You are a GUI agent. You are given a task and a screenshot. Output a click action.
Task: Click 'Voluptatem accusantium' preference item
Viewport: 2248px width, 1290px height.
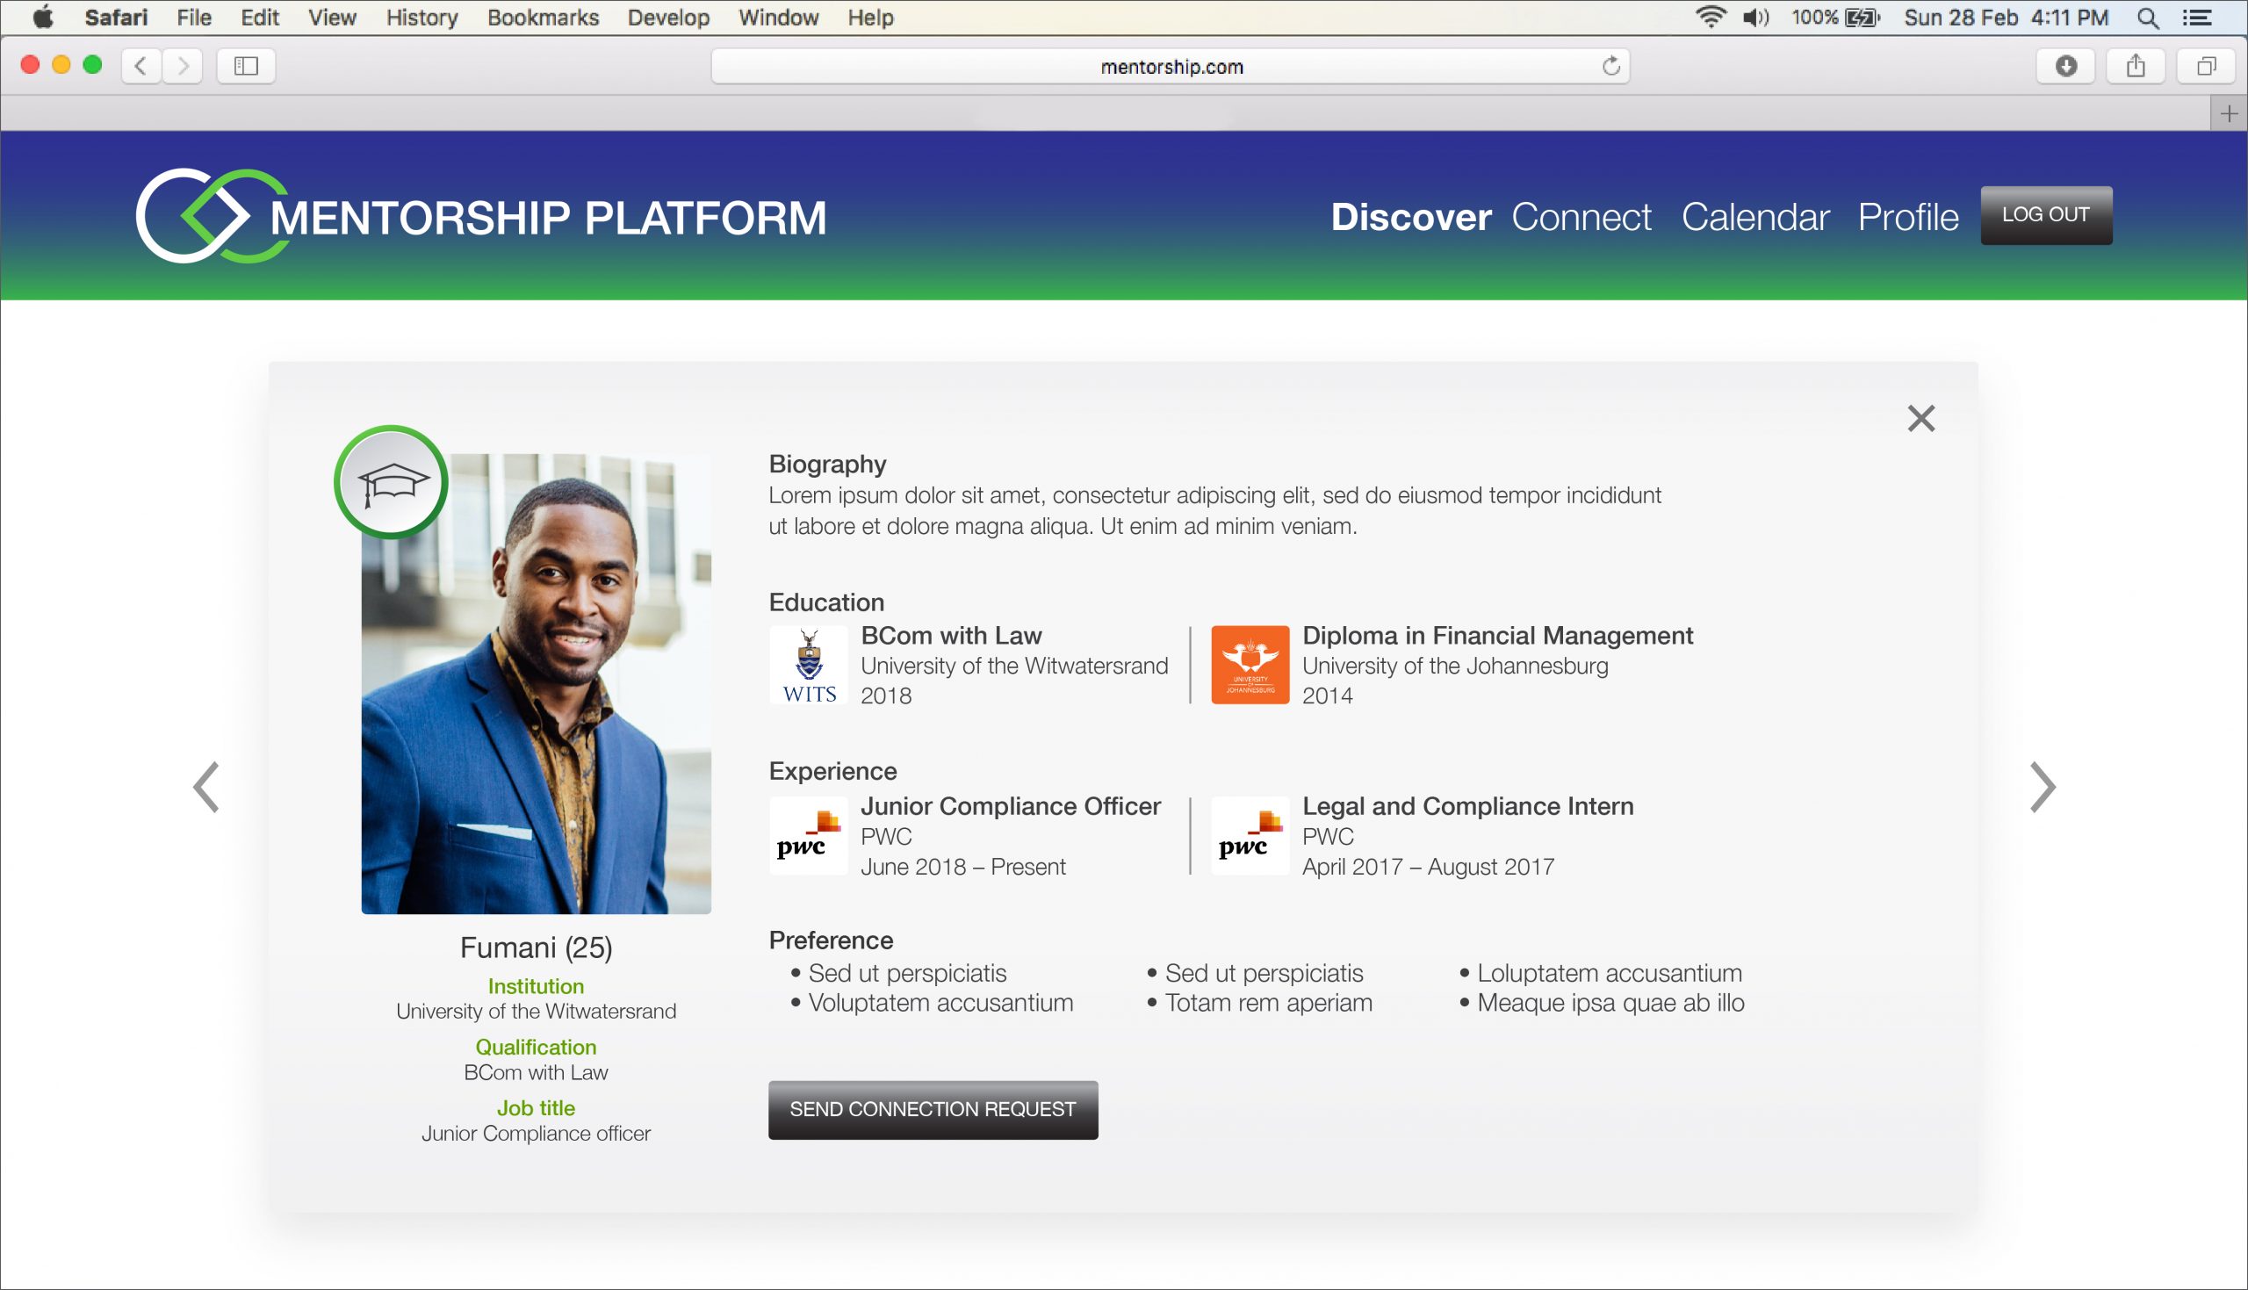[x=940, y=1002]
